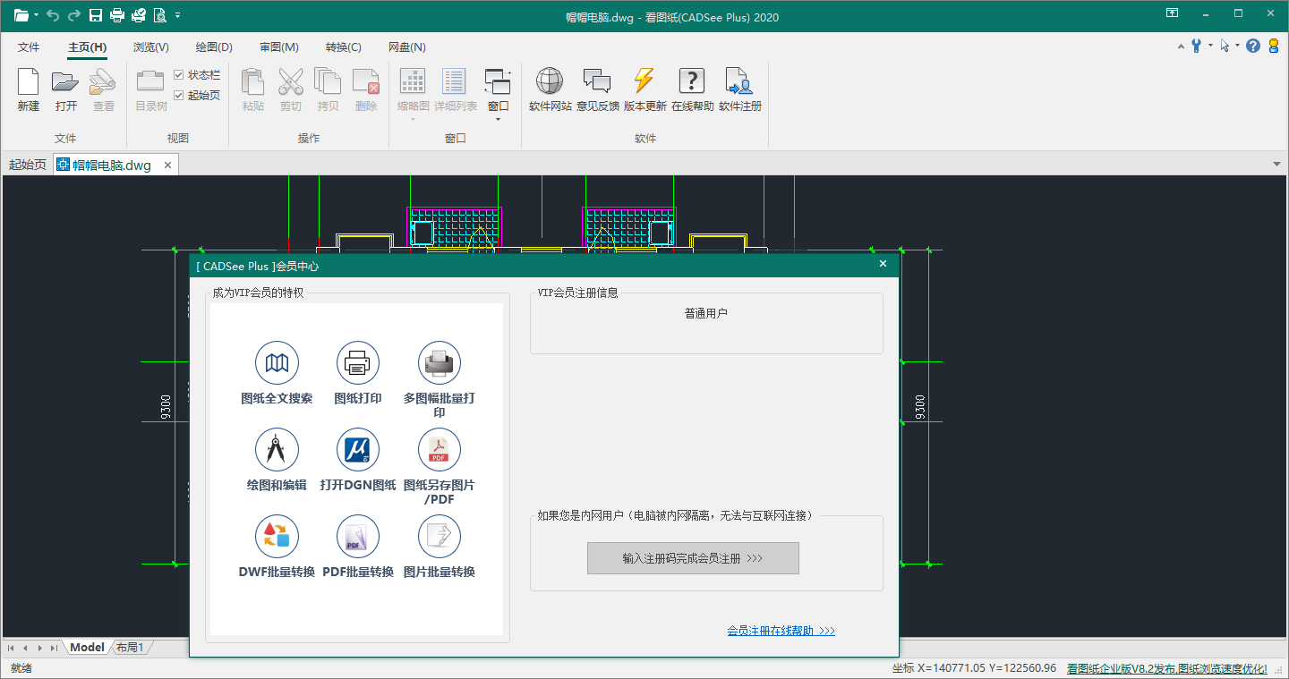This screenshot has width=1289, height=679.
Task: Close the 帽帽电脑.dwg document tab
Action: (167, 165)
